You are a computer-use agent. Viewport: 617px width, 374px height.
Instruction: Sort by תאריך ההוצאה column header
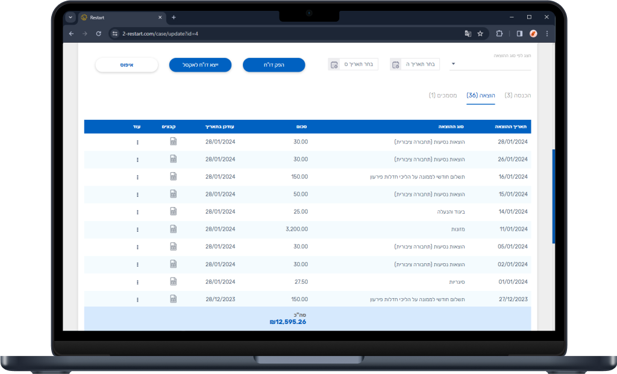pyautogui.click(x=510, y=126)
